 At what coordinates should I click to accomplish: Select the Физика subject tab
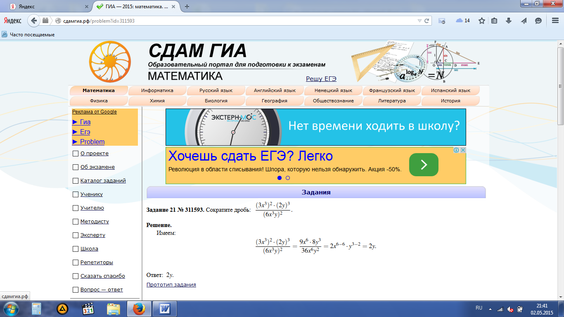pos(99,101)
